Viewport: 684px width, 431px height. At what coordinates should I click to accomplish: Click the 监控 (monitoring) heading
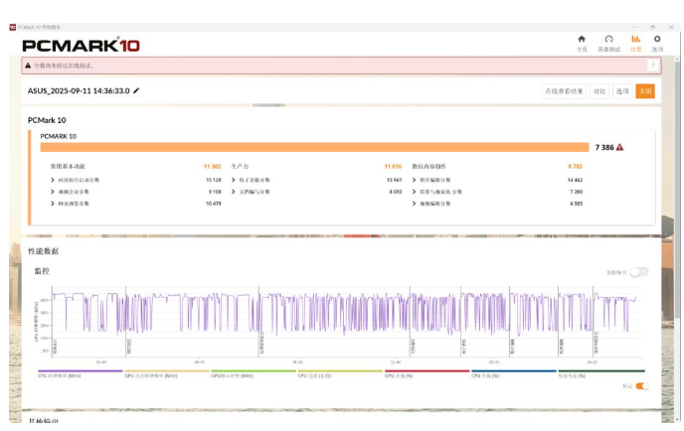[x=42, y=271]
